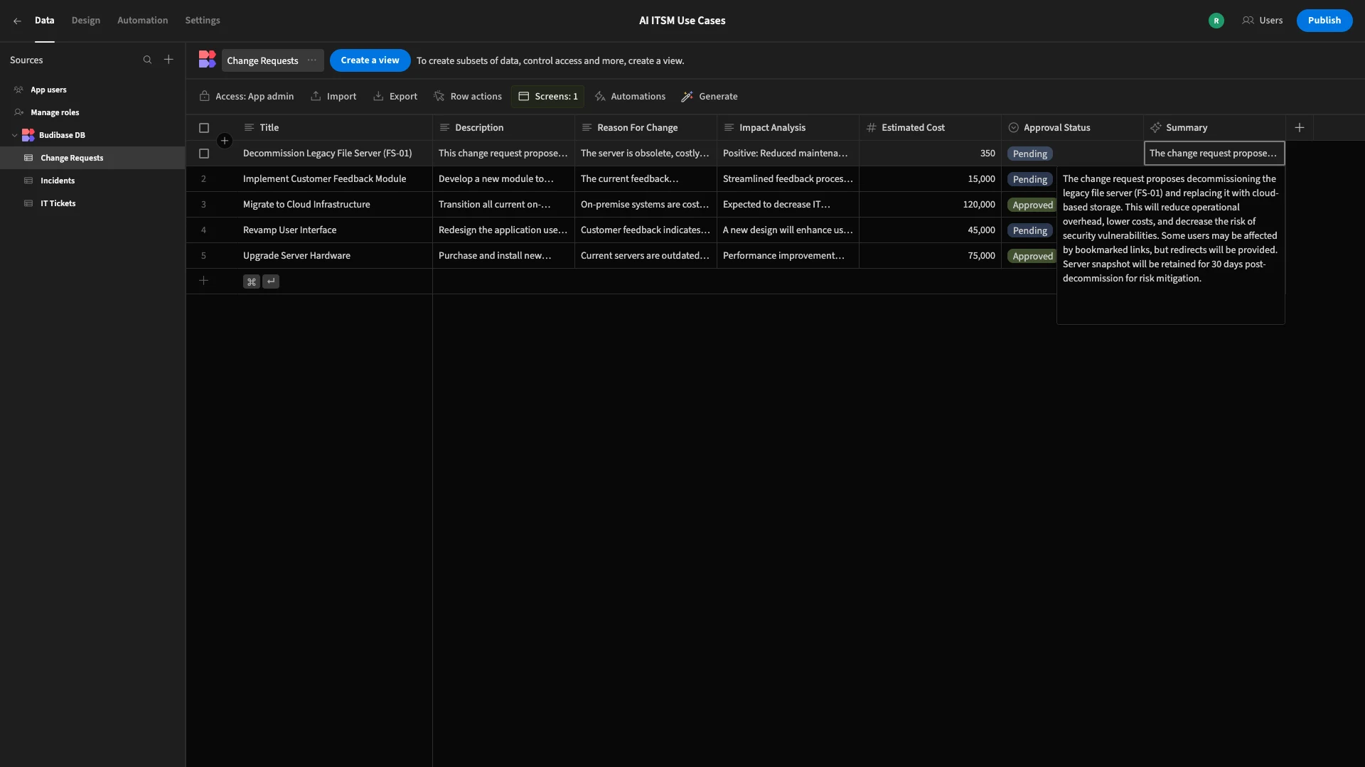This screenshot has height=767, width=1365.
Task: Expand first row with circle plus icon
Action: tap(225, 141)
